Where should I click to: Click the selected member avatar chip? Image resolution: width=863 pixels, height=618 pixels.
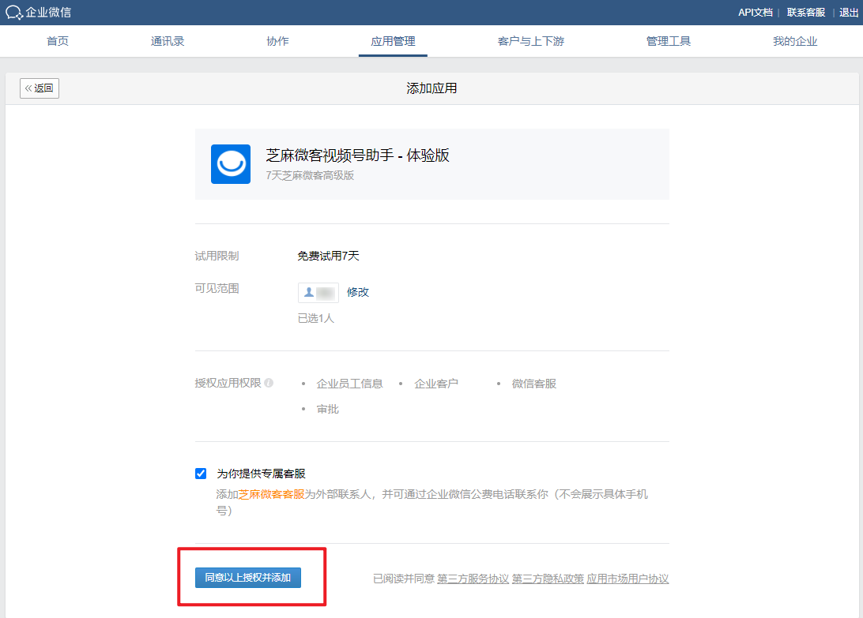(x=318, y=293)
